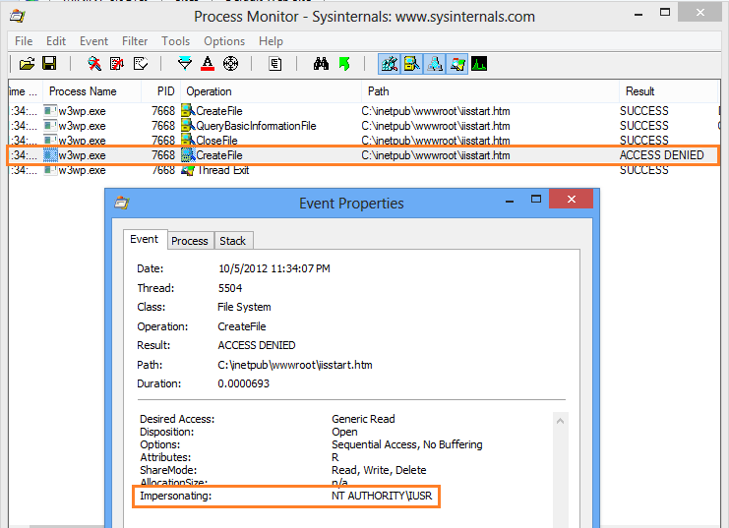Maximize the Process Monitor window
729x528 pixels.
tap(665, 13)
